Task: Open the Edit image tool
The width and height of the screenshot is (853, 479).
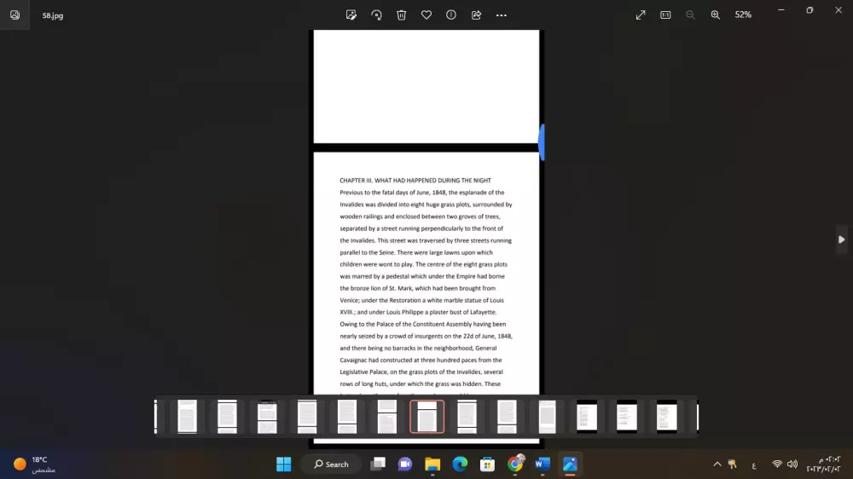Action: click(351, 15)
